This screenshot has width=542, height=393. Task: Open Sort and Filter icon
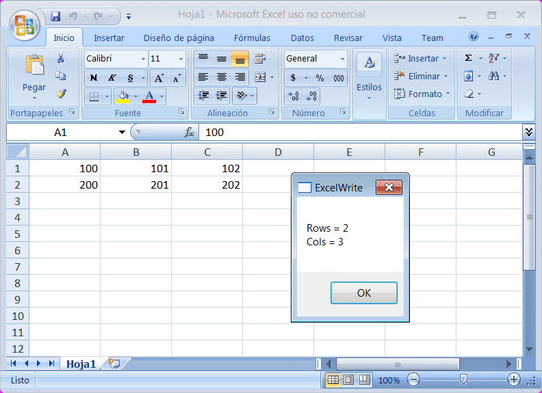click(493, 58)
